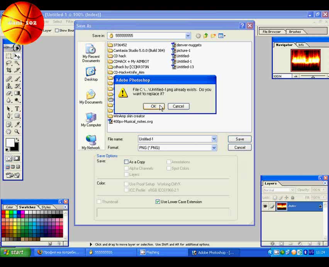This screenshot has width=329, height=267.
Task: Select the Gradient tool
Action: tap(17, 93)
